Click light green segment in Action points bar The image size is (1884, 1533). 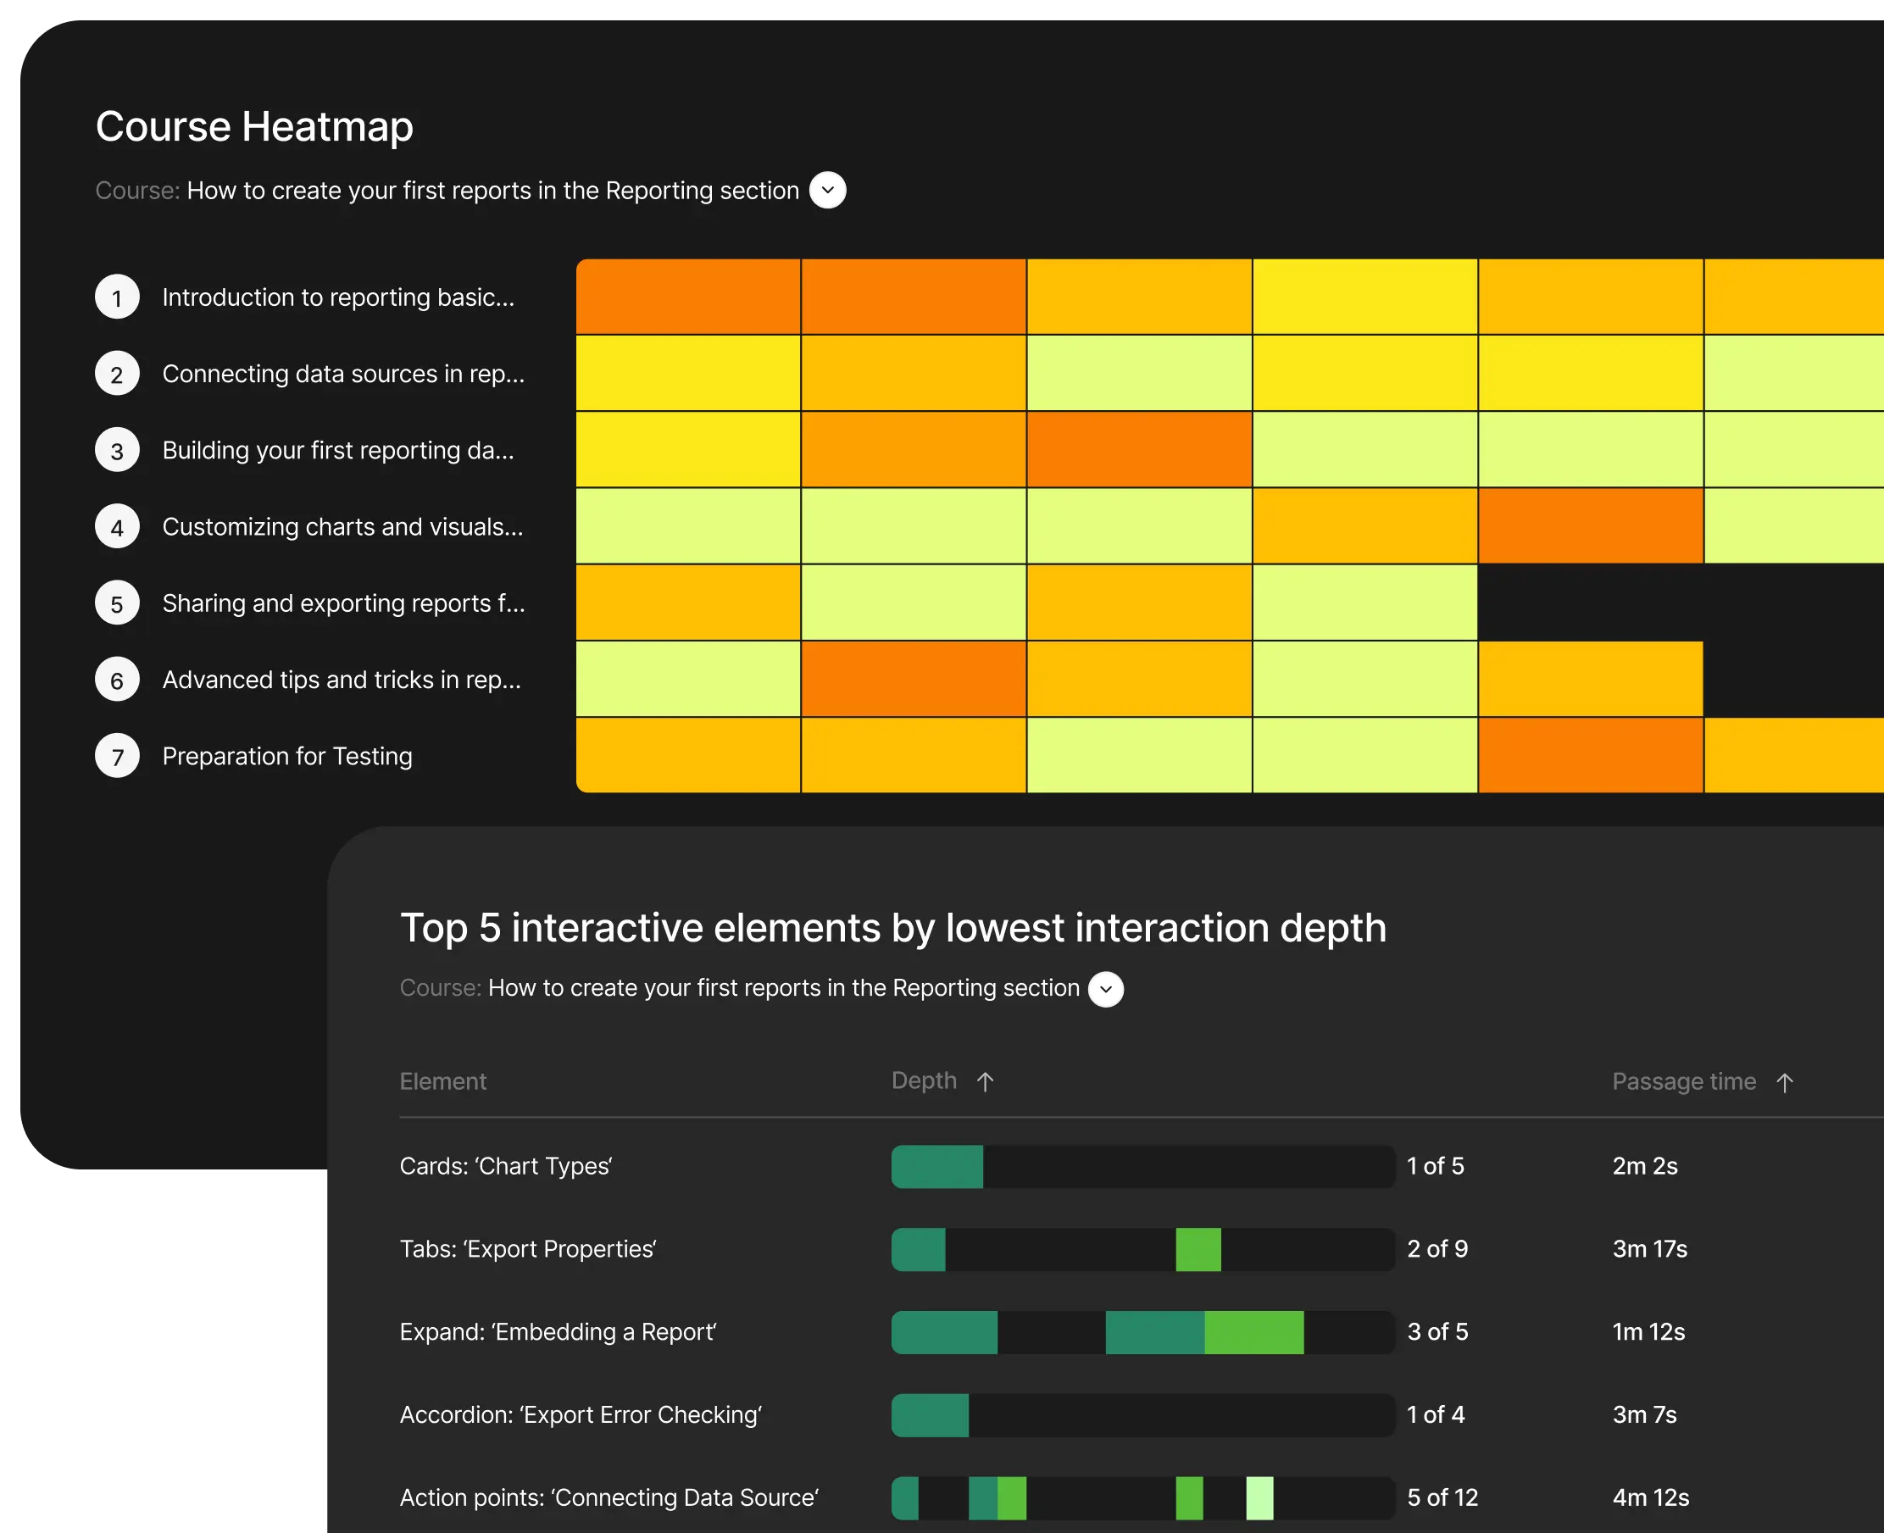pos(1259,1497)
